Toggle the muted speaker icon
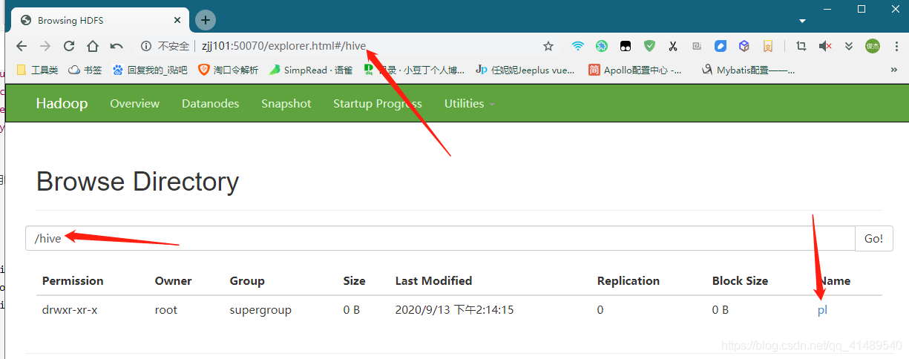Viewport: 909px width, 359px height. coord(824,46)
